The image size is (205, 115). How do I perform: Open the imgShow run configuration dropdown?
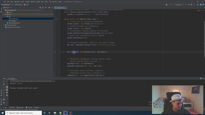click(179, 4)
